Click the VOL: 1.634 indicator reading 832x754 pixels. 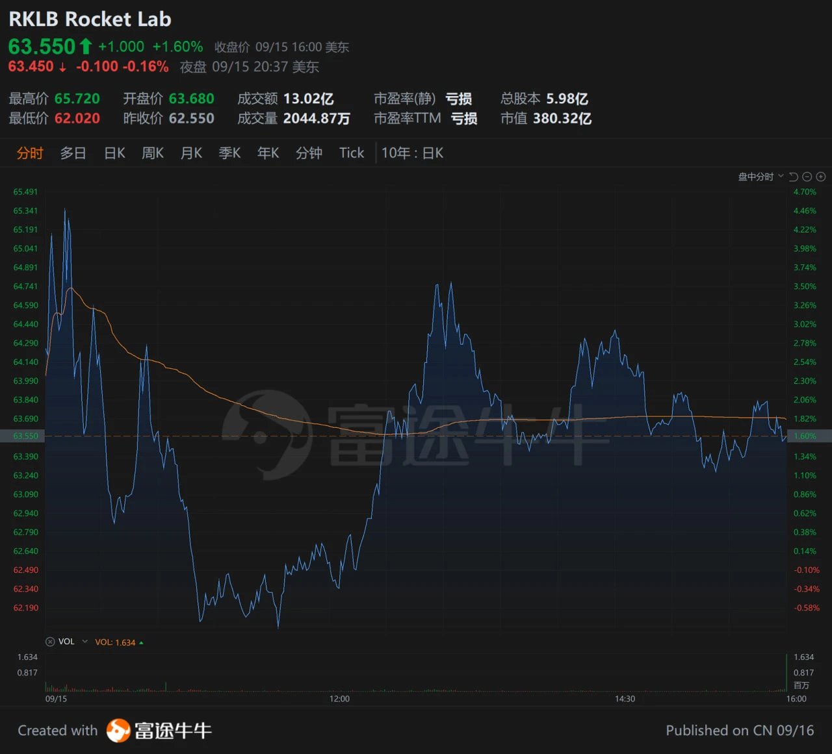[115, 642]
